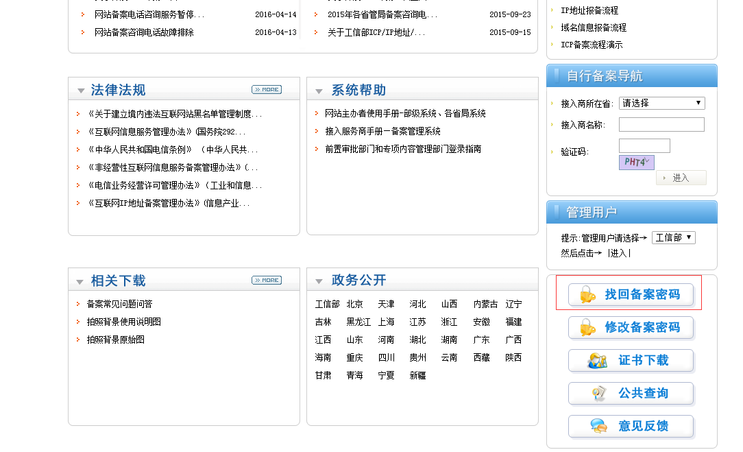Click the 意见反馈 chat bubble icon
The width and height of the screenshot is (743, 452).
598,427
